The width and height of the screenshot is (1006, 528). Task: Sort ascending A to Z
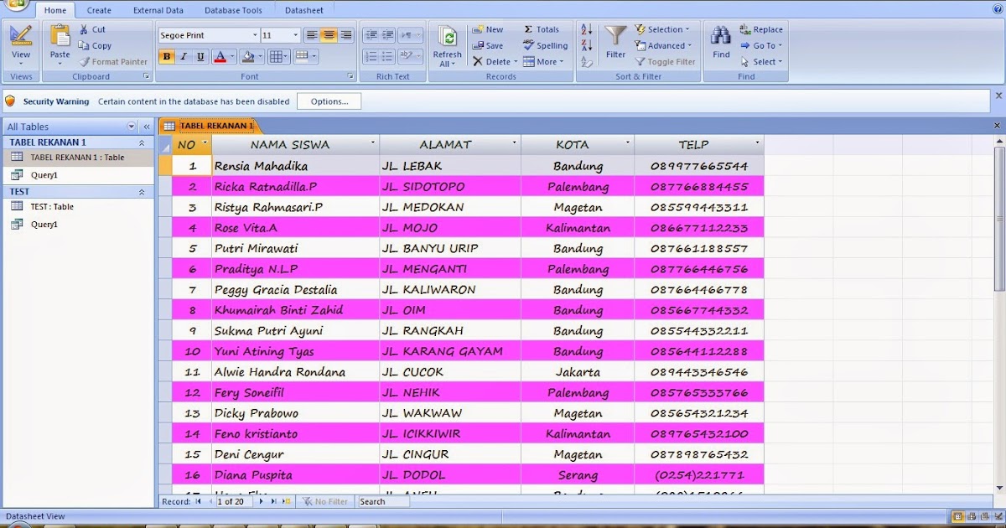pos(586,29)
